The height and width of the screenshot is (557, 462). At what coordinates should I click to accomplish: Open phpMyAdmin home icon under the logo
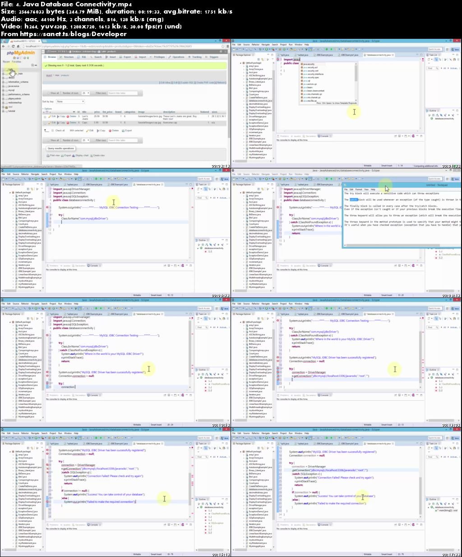[x=14, y=58]
